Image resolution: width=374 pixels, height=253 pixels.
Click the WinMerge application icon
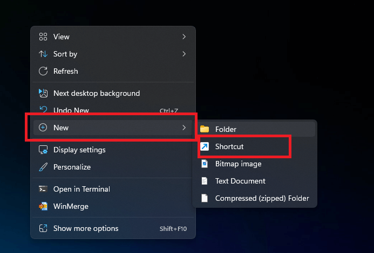click(43, 206)
